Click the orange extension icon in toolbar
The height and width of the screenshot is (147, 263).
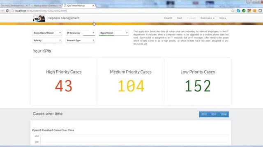255,11
